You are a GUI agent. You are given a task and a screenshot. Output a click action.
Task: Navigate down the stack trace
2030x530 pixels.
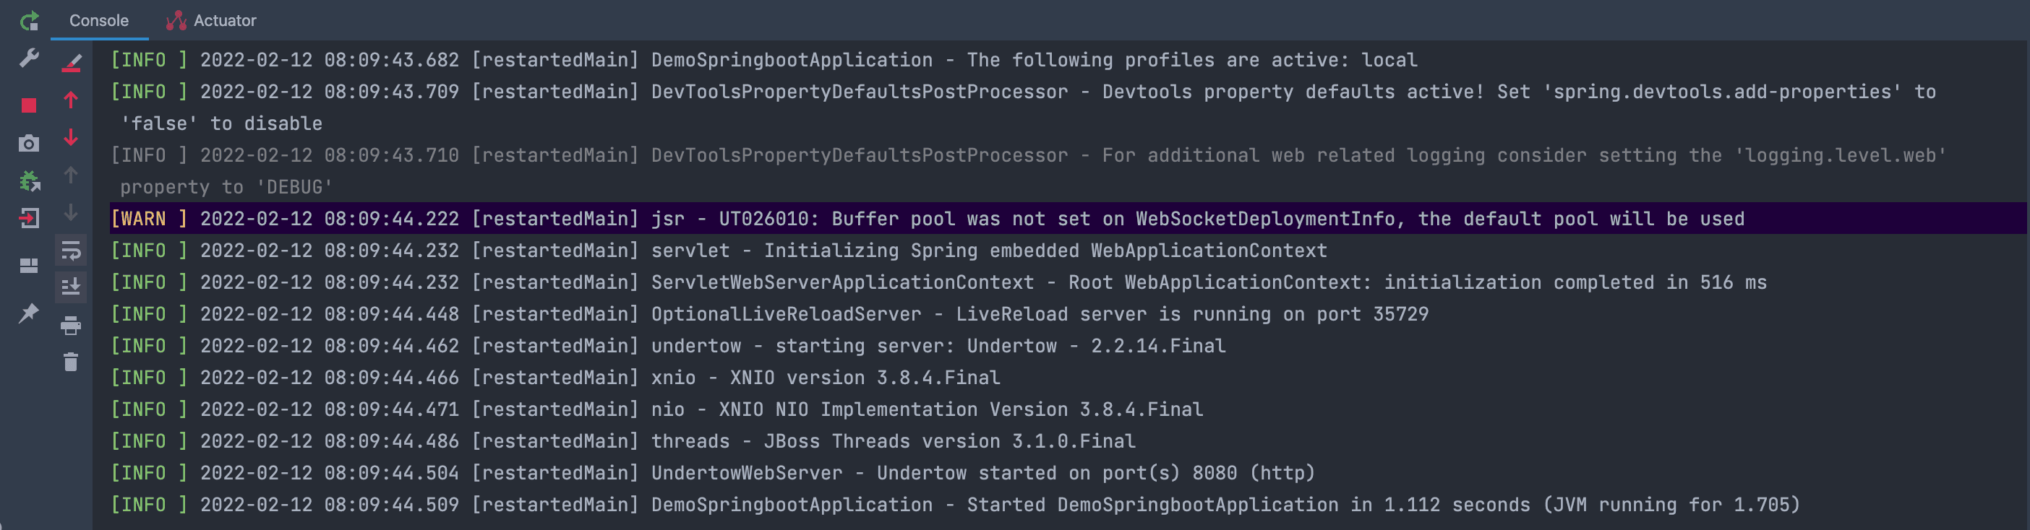(71, 137)
